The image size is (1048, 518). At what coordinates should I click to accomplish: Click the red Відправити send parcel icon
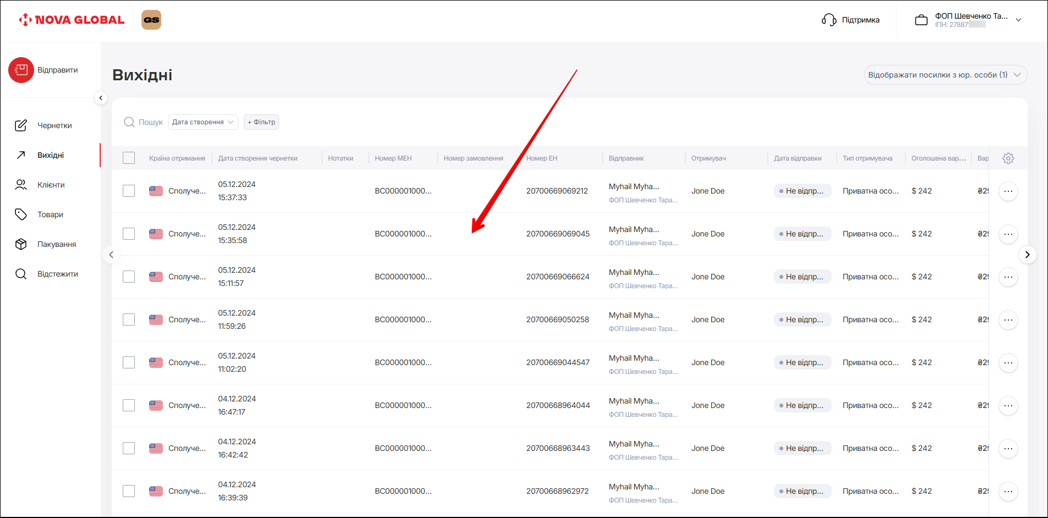[21, 70]
